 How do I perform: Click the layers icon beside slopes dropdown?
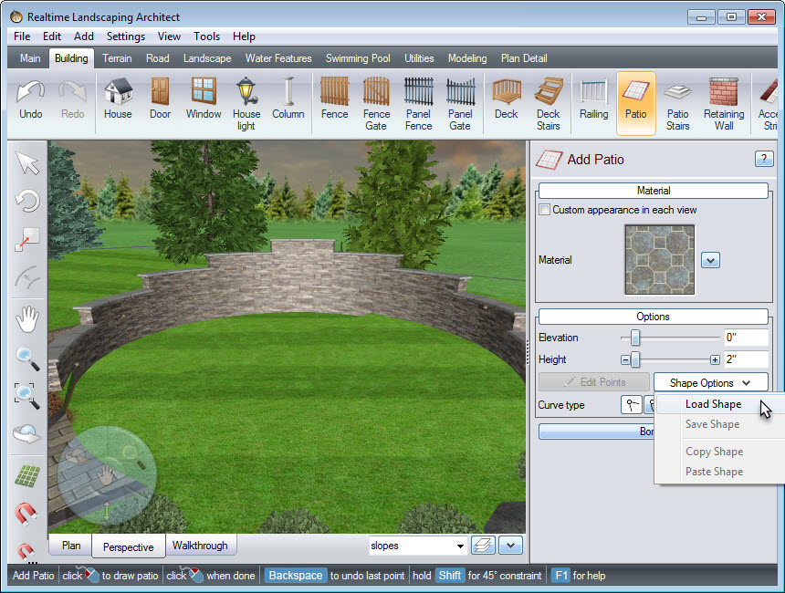click(x=483, y=546)
